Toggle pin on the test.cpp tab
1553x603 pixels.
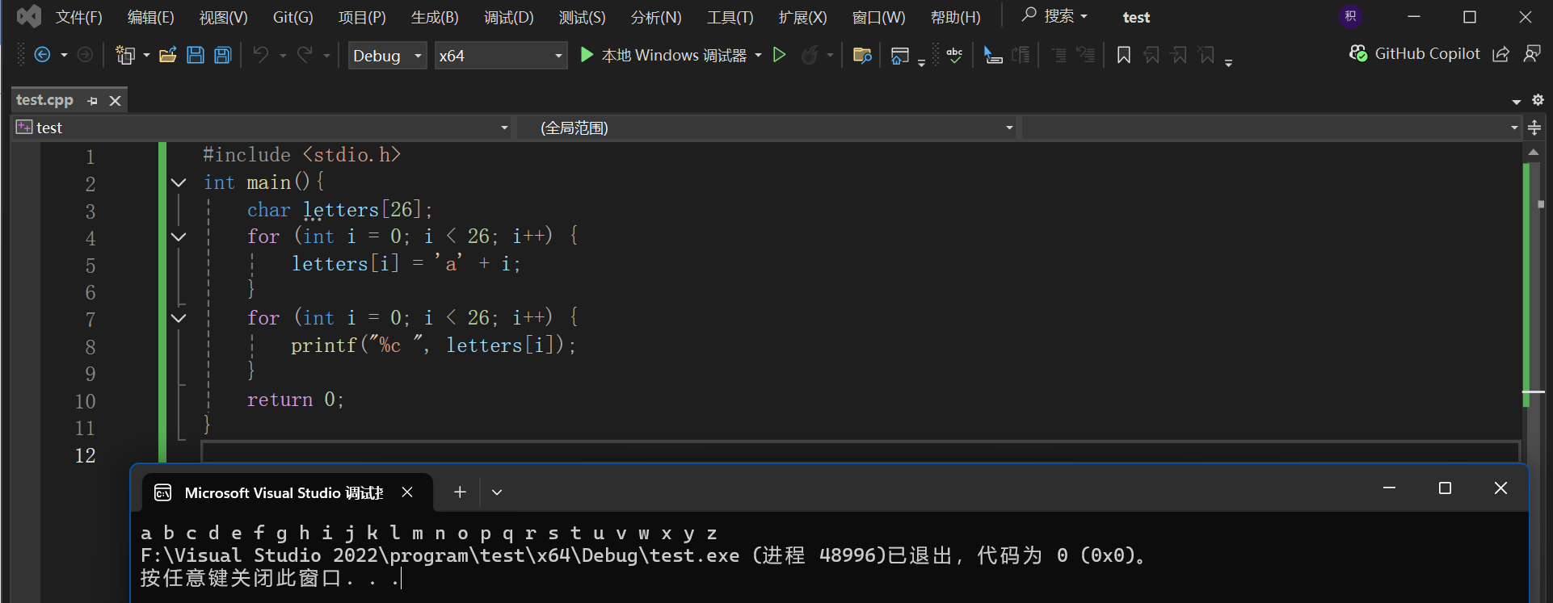coord(92,101)
